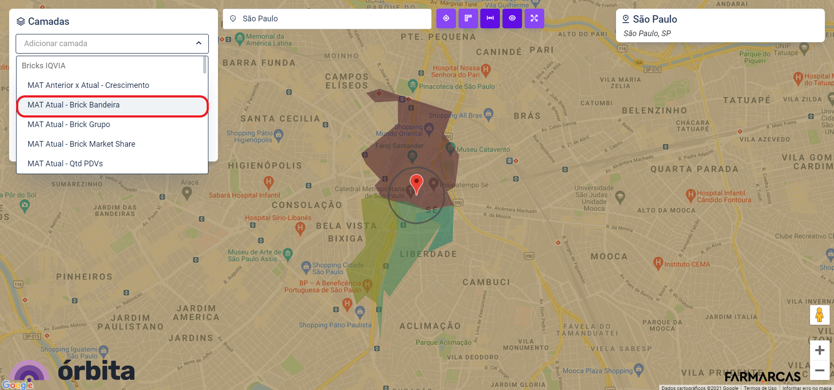
Task: Click the red location pin marker
Action: pos(416,183)
